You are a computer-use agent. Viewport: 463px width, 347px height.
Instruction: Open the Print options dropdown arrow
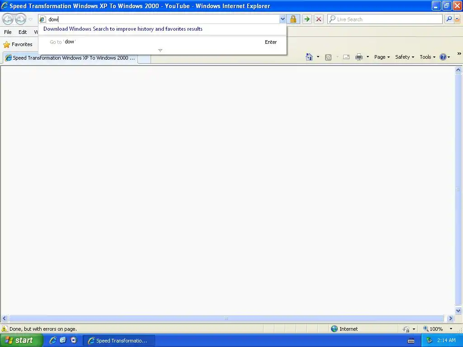[368, 57]
